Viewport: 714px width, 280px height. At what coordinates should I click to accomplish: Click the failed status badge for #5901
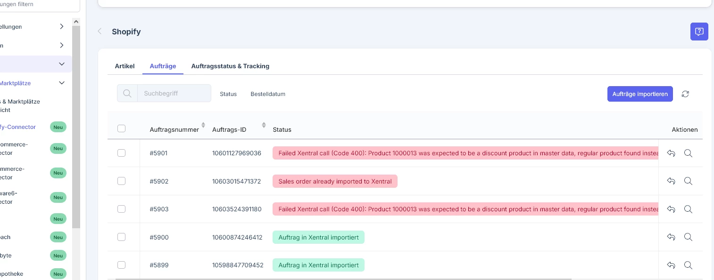[465, 153]
